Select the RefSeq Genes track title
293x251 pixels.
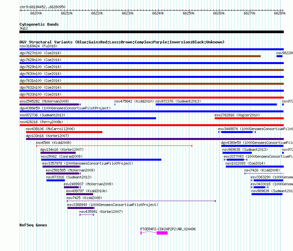pos(34,225)
